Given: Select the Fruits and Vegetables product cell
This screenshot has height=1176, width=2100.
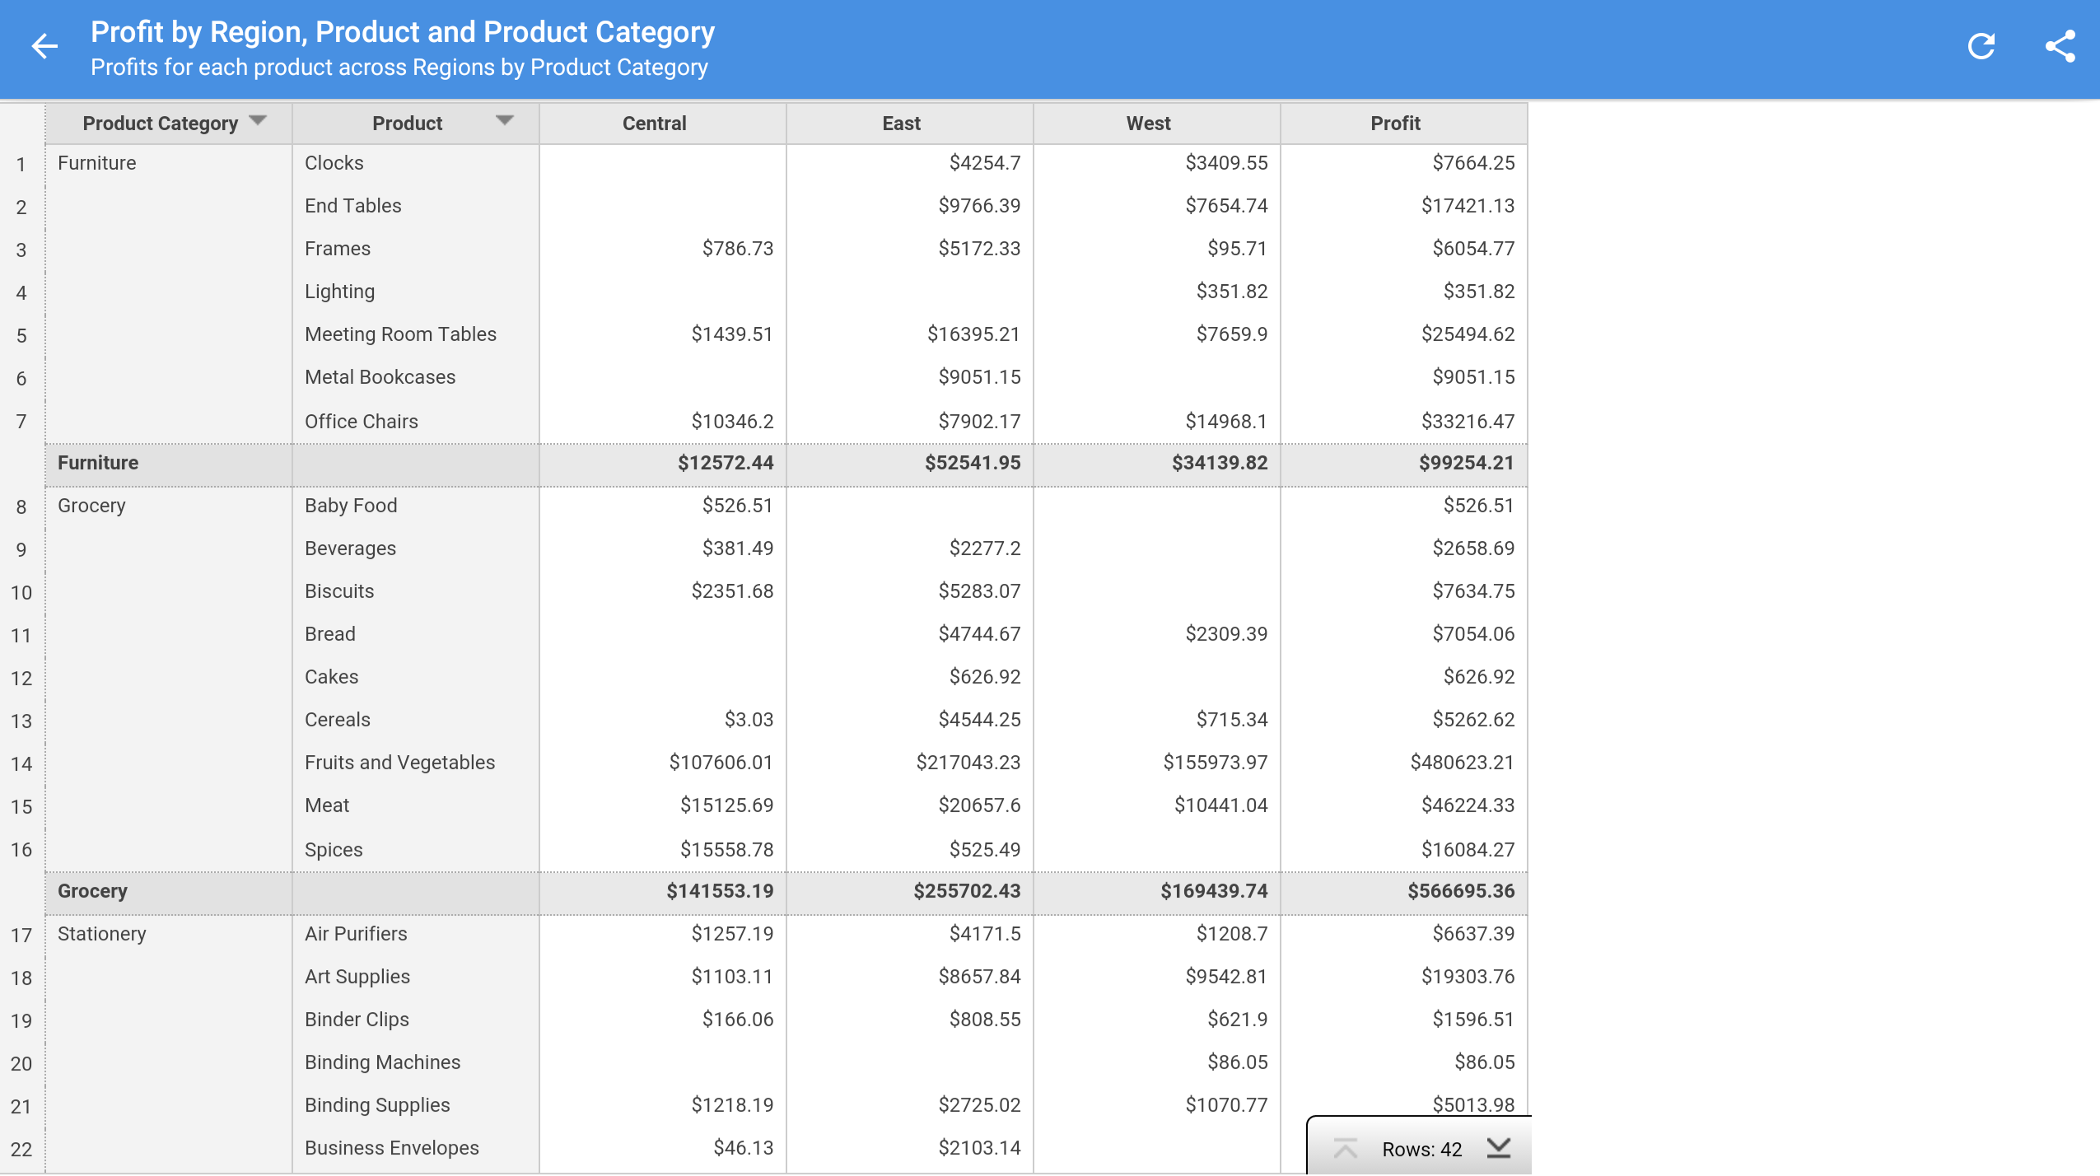Looking at the screenshot, I should 399,763.
